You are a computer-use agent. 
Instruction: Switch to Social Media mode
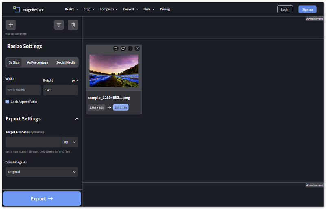tap(66, 62)
